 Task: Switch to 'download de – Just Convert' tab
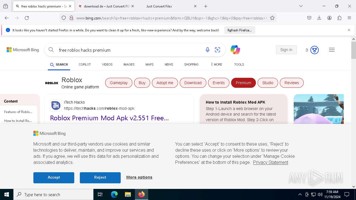pyautogui.click(x=106, y=6)
